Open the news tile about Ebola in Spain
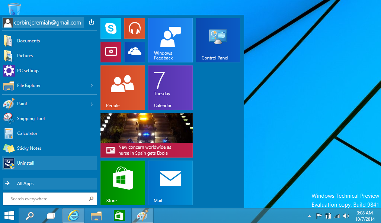381x223 pixels. click(147, 135)
